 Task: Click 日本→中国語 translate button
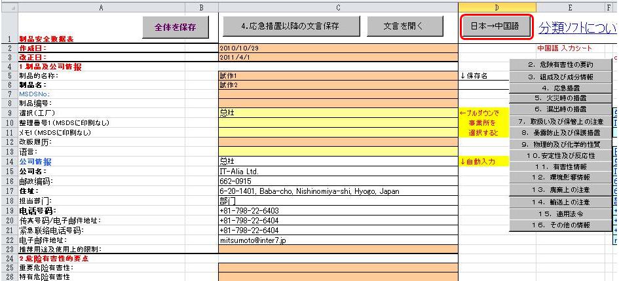coord(497,26)
